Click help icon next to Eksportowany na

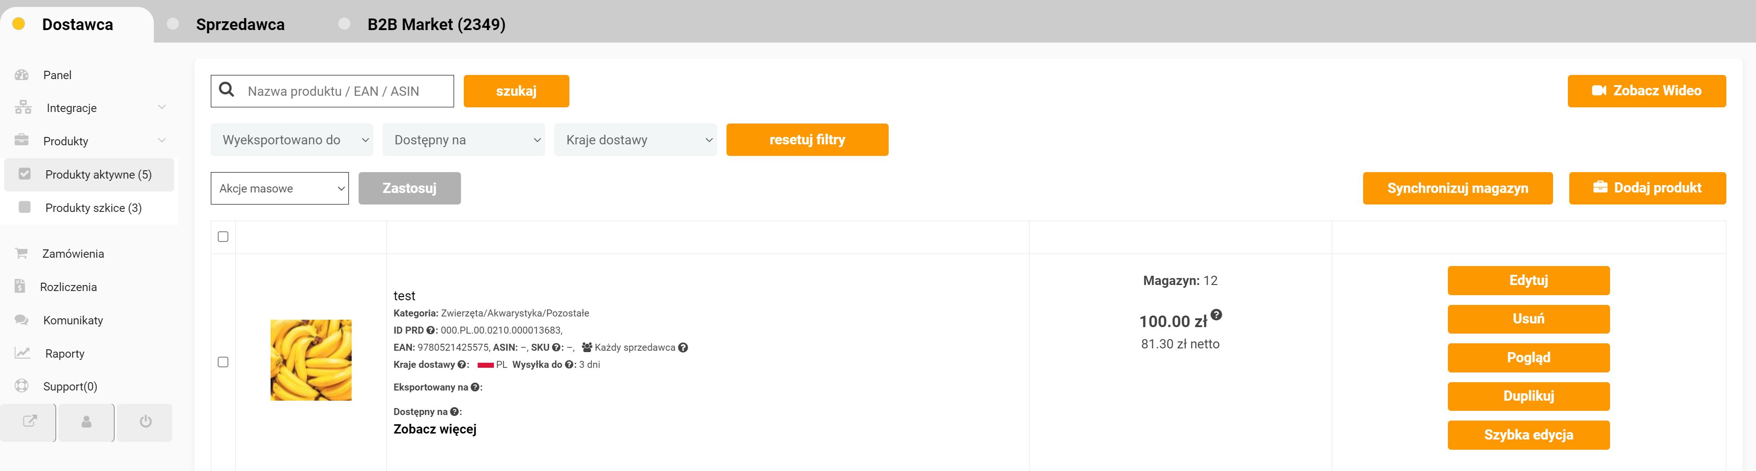474,387
